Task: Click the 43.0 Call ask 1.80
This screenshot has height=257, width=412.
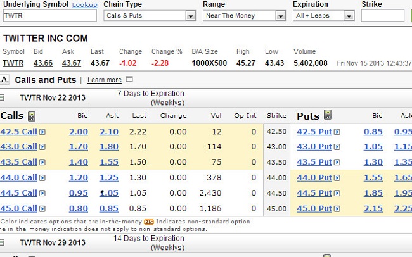Action: 109,146
